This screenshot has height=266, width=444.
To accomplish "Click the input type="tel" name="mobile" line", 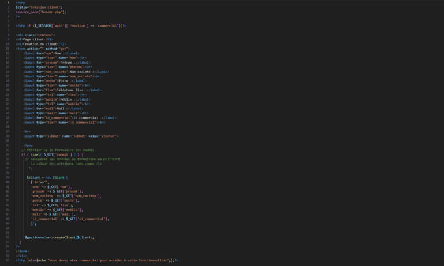I will coord(57,104).
